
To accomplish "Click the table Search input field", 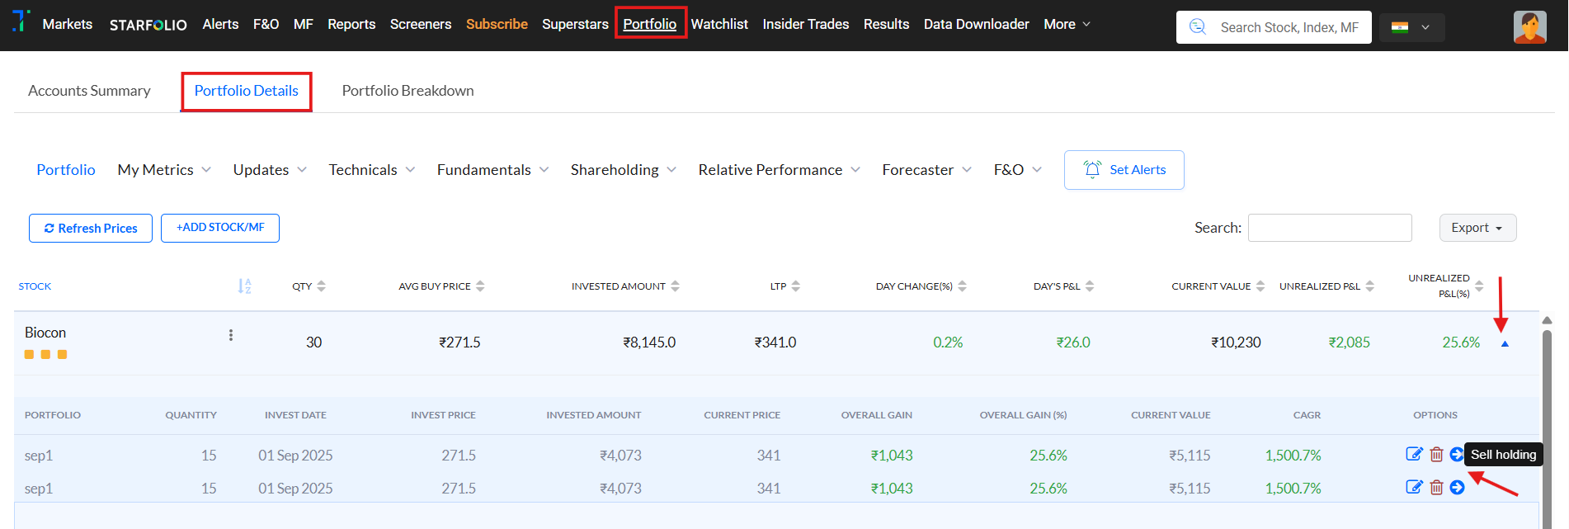I will [1329, 228].
